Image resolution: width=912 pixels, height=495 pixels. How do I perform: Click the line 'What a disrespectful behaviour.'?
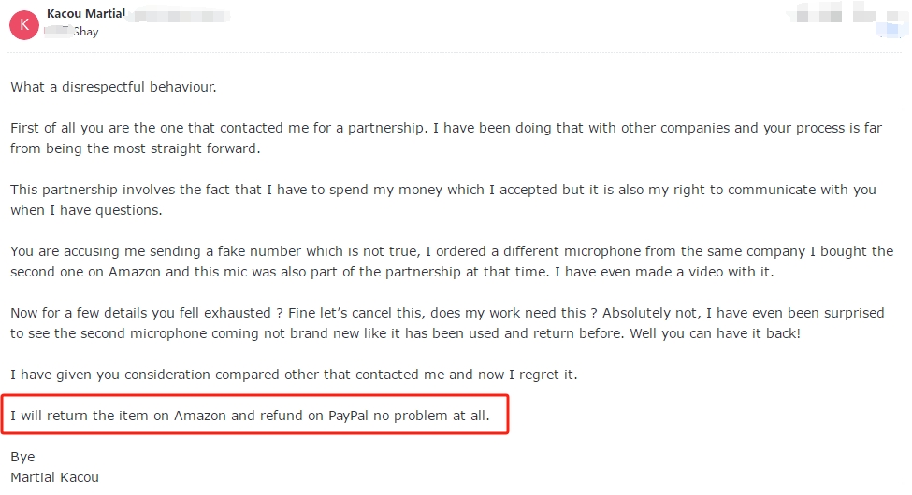click(113, 87)
